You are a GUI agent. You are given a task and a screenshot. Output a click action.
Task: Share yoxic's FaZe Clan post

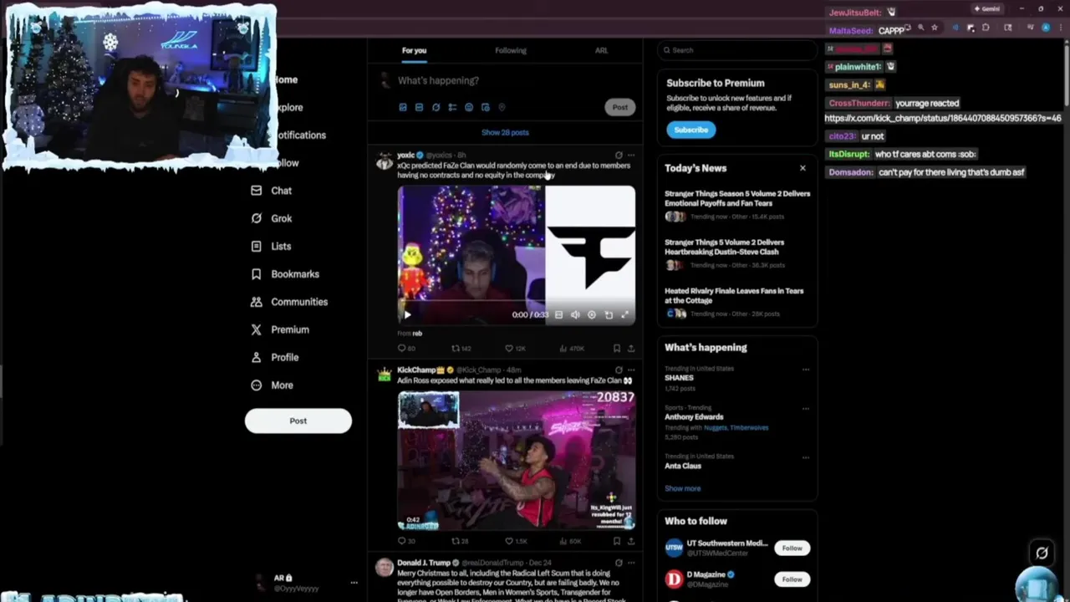pyautogui.click(x=631, y=348)
